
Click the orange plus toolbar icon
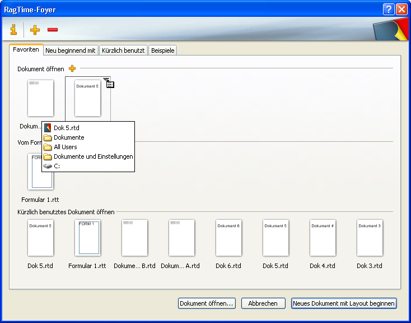pyautogui.click(x=35, y=30)
